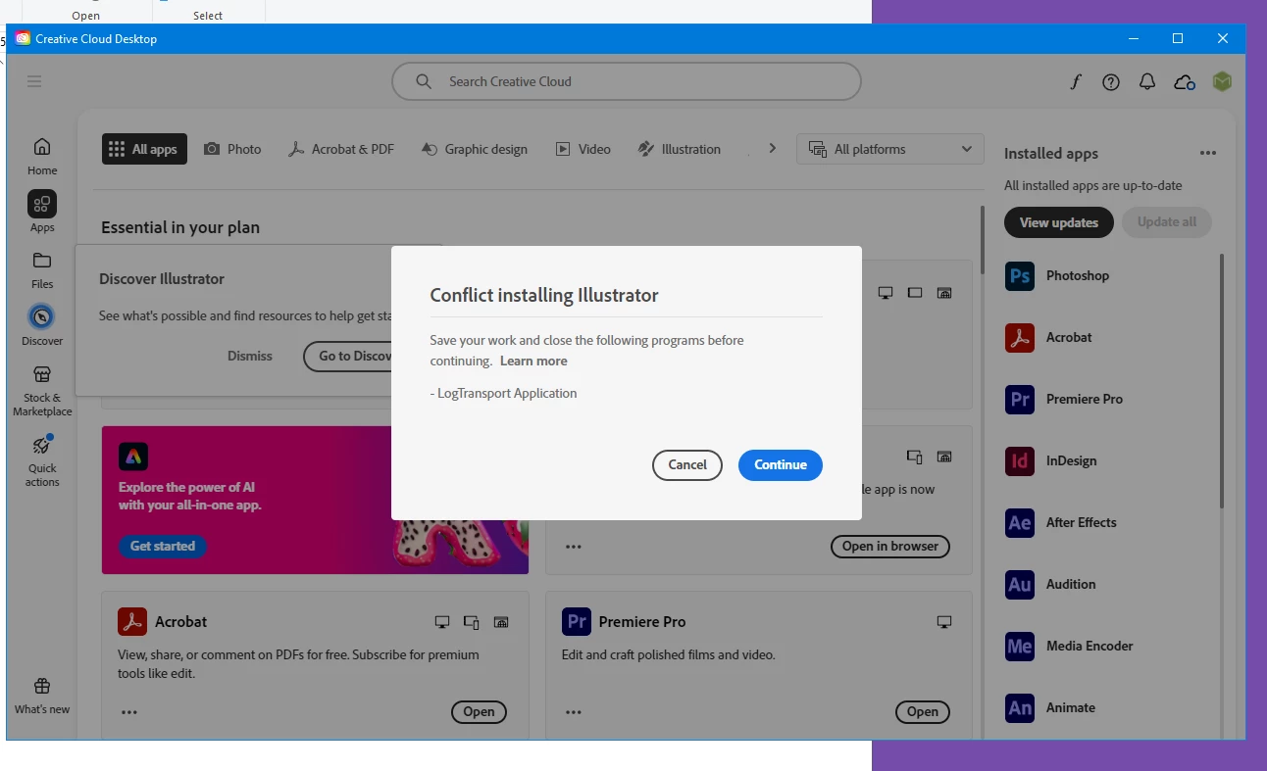
Task: Click the main apps list scrollbar
Action: (x=982, y=242)
